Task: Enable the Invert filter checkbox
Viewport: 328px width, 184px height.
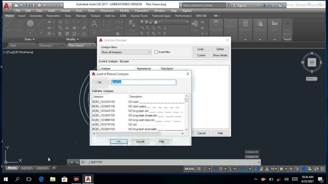Action: tap(156, 52)
